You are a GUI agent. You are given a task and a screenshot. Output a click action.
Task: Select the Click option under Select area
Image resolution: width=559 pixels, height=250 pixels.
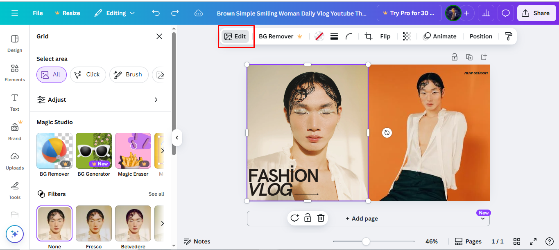[88, 74]
